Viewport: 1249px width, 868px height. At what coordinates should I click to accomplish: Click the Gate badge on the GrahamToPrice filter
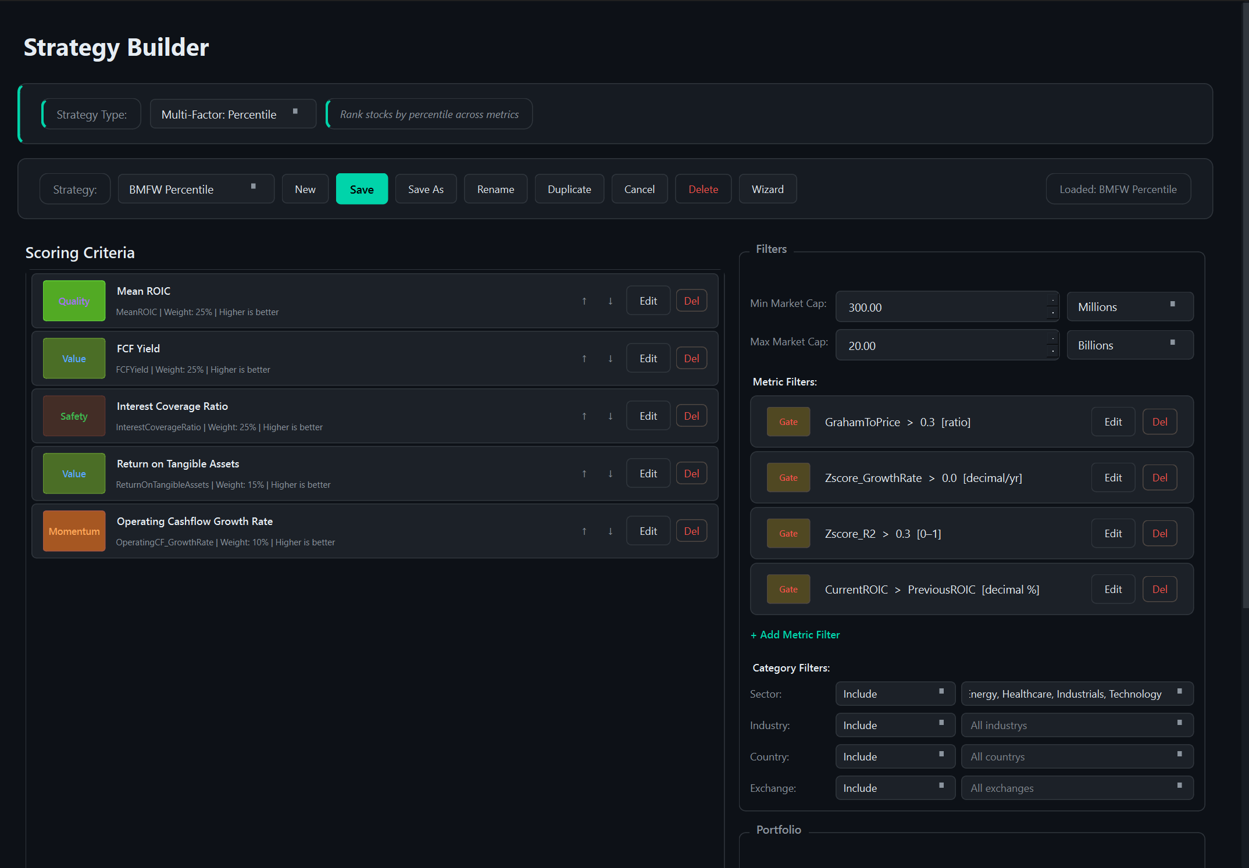788,422
